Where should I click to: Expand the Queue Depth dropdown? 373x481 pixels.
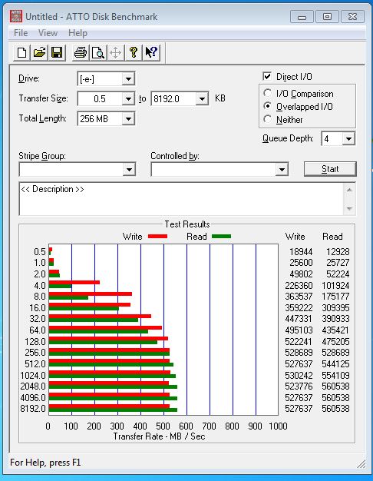348,139
